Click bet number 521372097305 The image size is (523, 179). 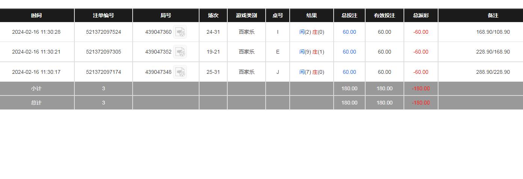(x=103, y=52)
